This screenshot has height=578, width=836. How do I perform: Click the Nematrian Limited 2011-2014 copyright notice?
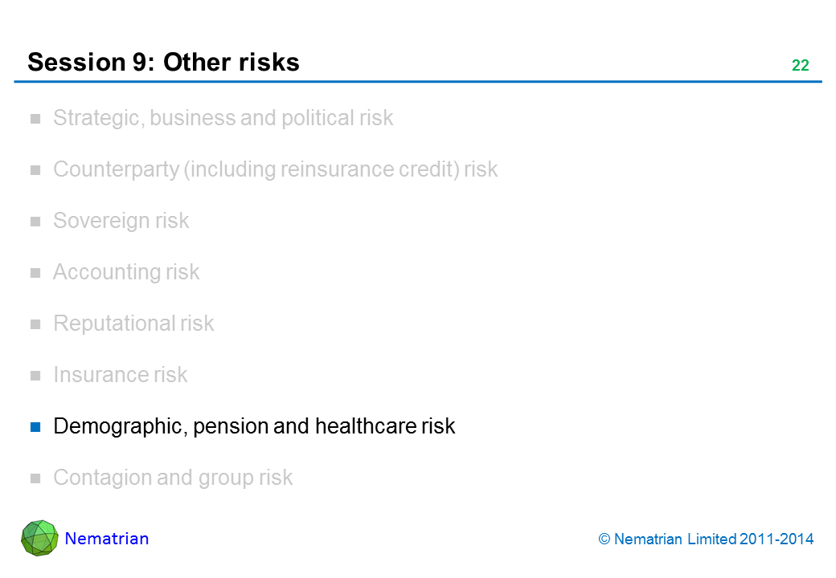pyautogui.click(x=707, y=539)
